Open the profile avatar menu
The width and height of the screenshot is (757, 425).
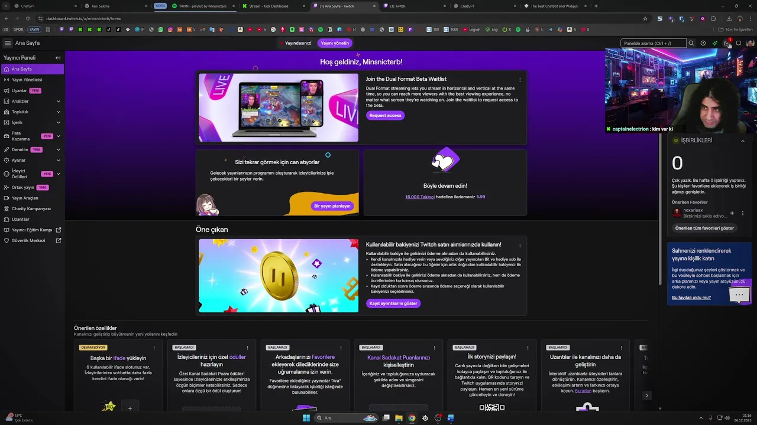pos(750,43)
